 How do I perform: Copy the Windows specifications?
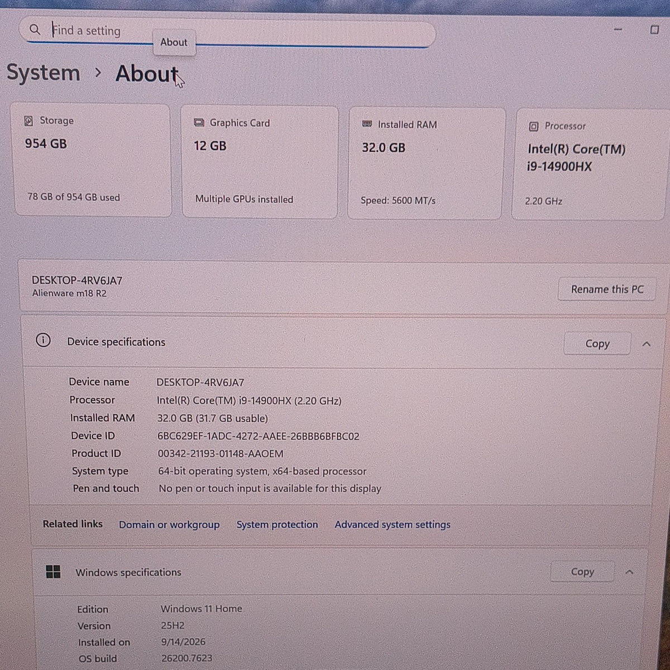(582, 572)
